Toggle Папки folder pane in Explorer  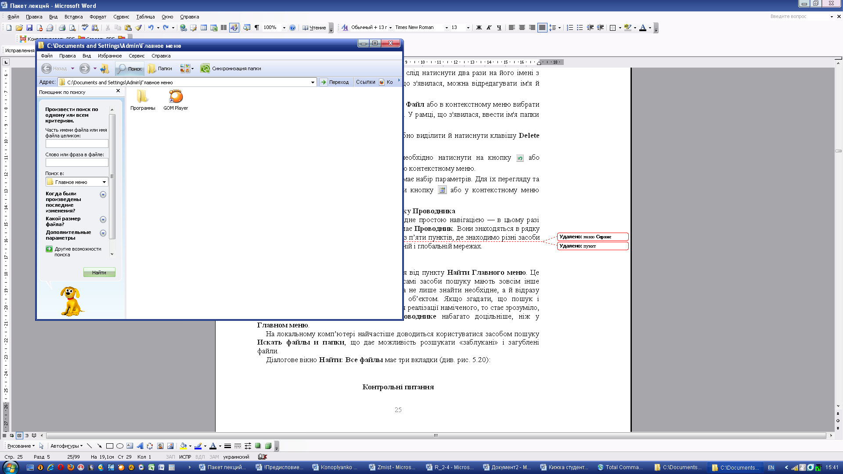tap(160, 68)
